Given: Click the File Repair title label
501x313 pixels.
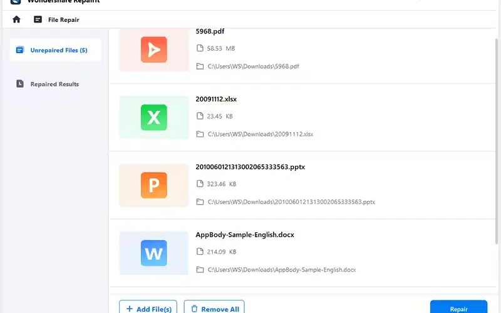Looking at the screenshot, I should (x=64, y=20).
